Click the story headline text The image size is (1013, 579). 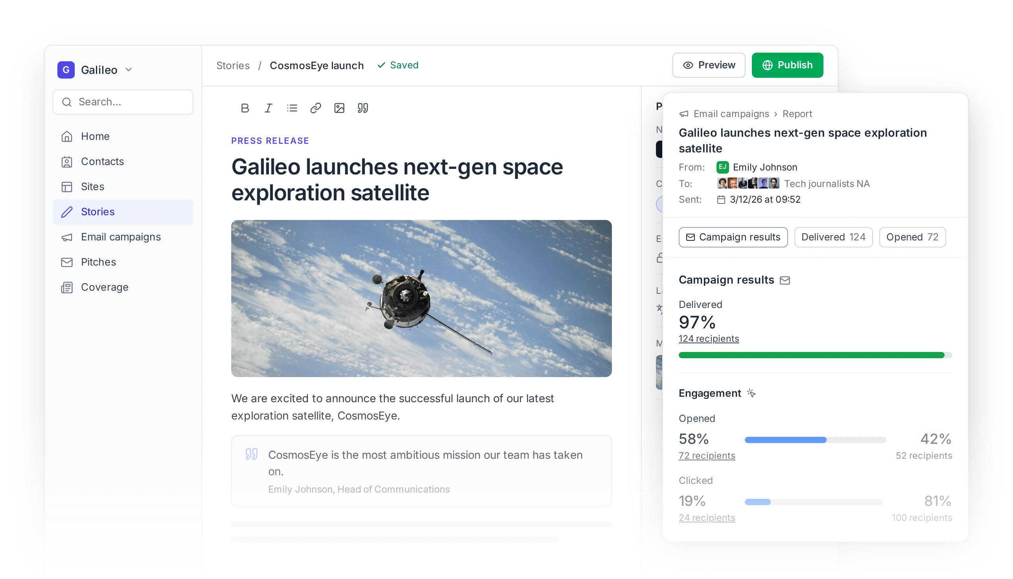[x=397, y=180]
